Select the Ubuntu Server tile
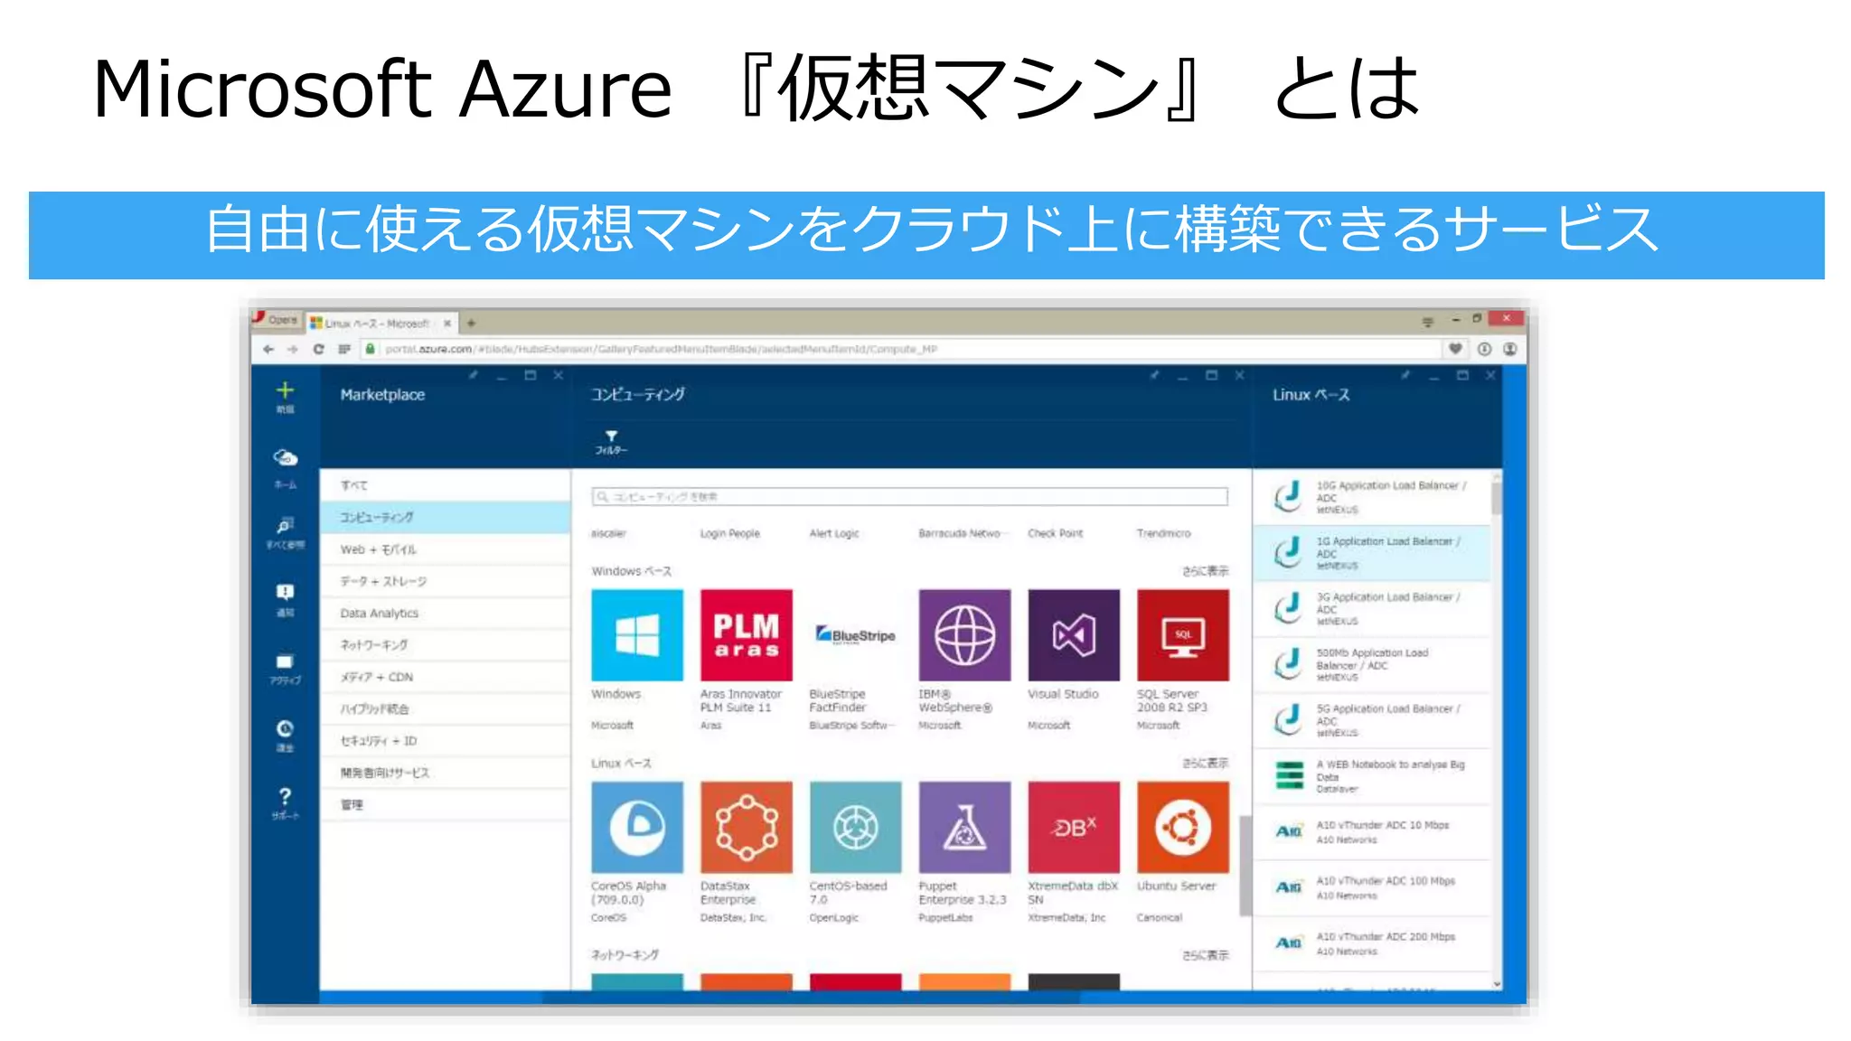Viewport: 1851px width, 1041px height. (1183, 827)
